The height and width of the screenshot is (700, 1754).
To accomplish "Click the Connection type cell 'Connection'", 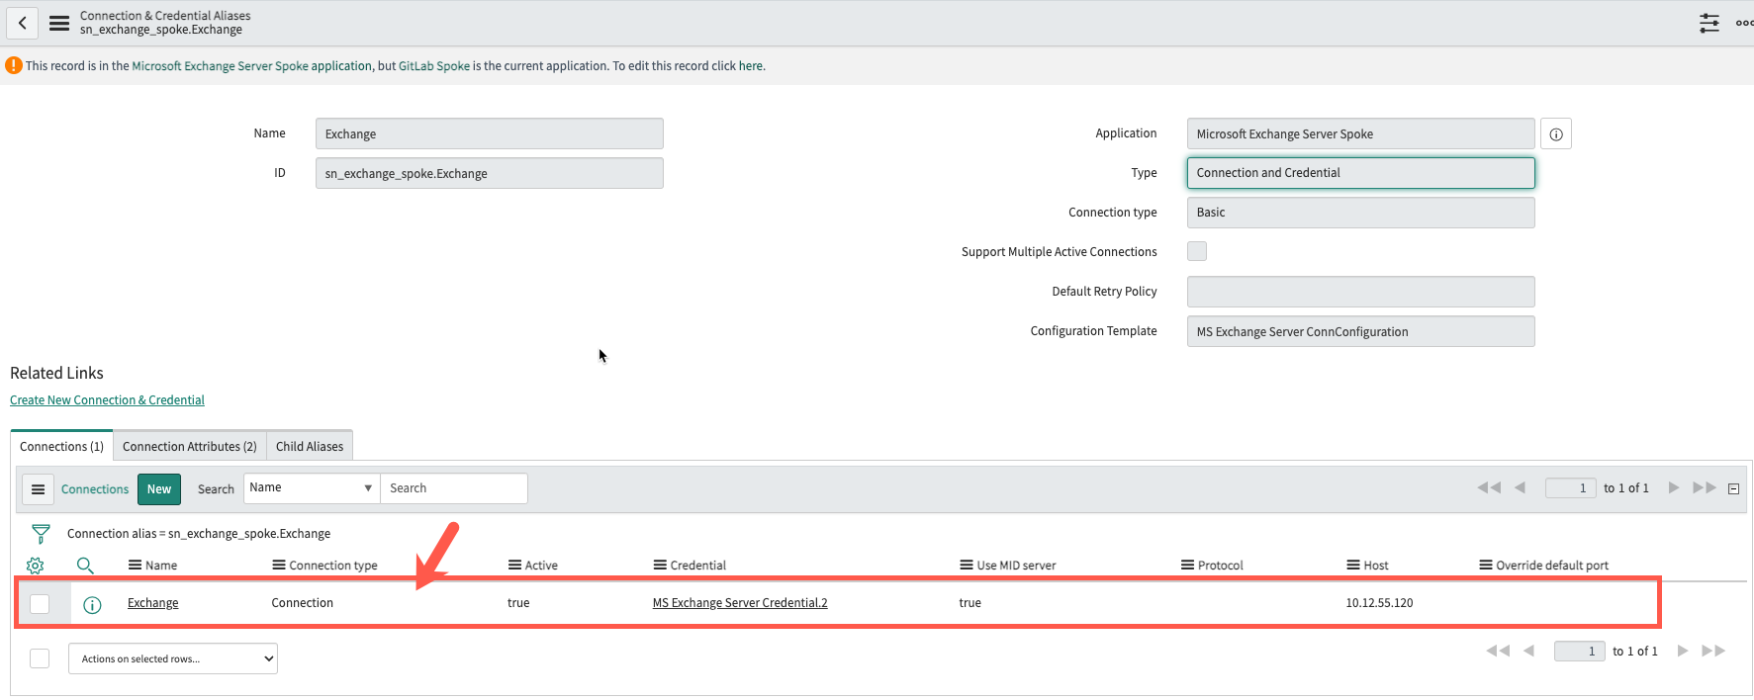I will [302, 603].
